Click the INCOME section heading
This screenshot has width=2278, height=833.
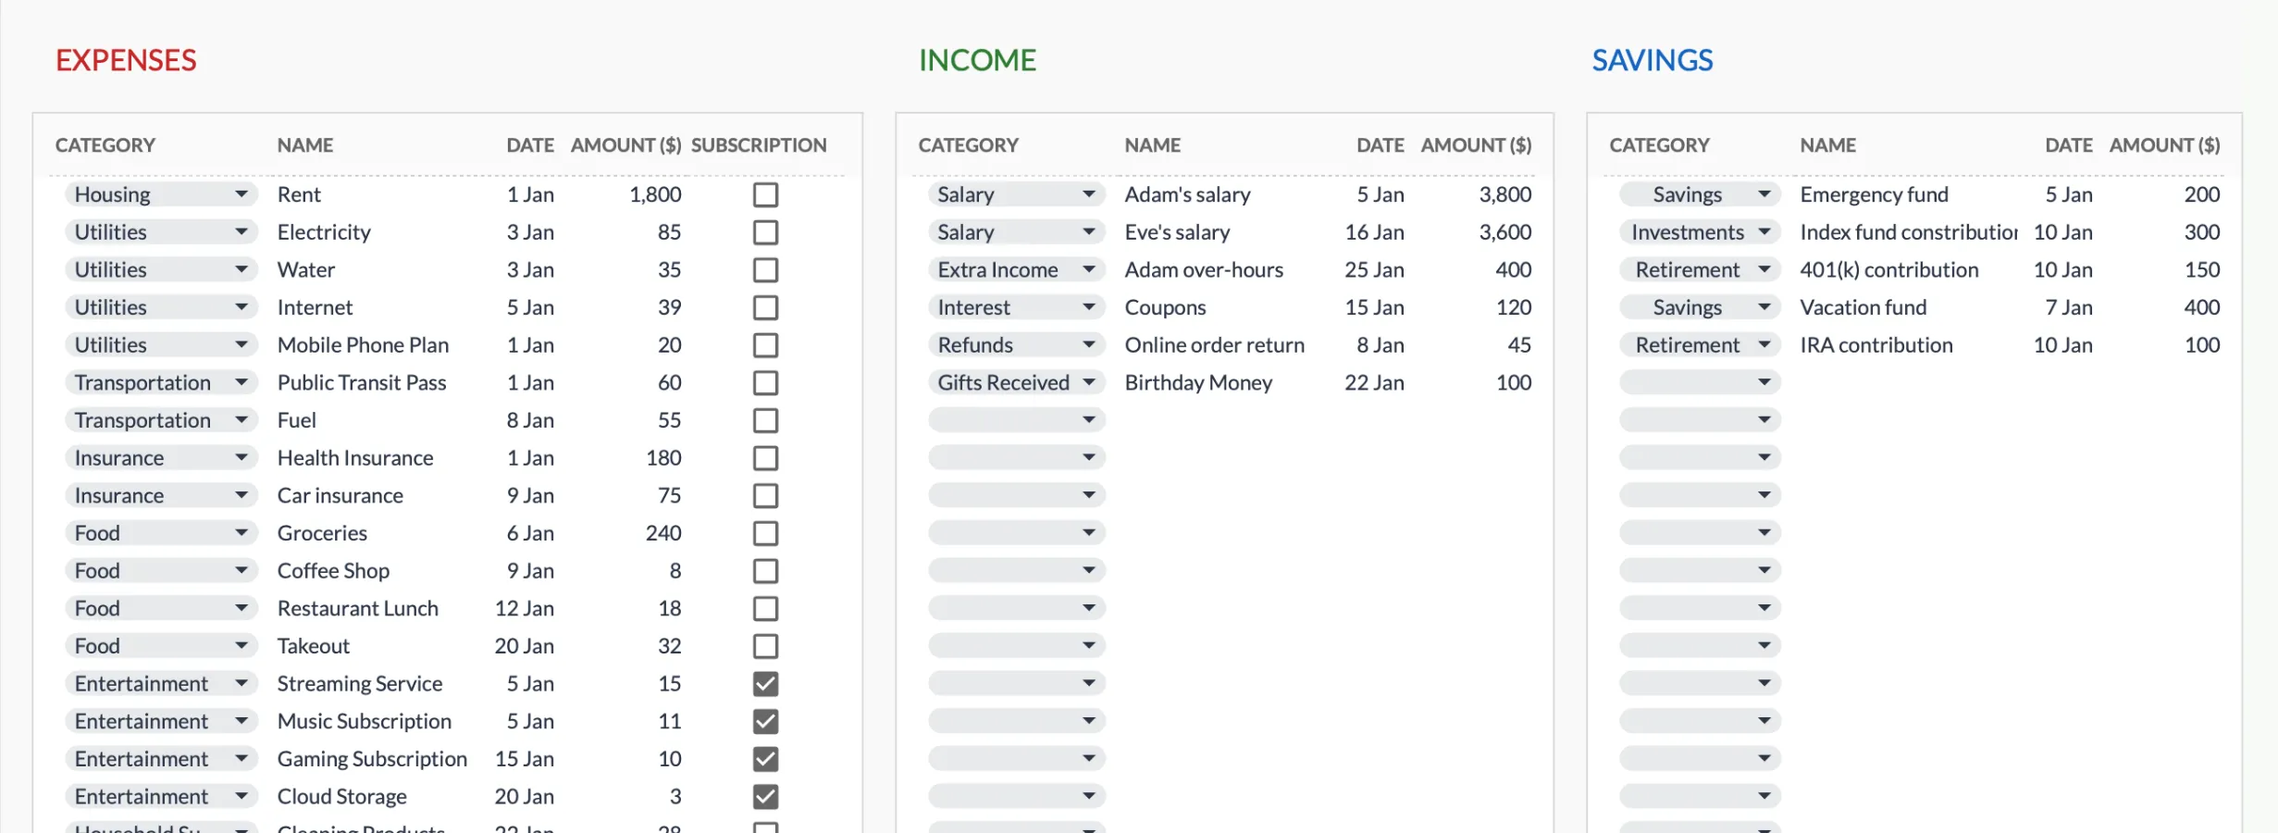(977, 60)
